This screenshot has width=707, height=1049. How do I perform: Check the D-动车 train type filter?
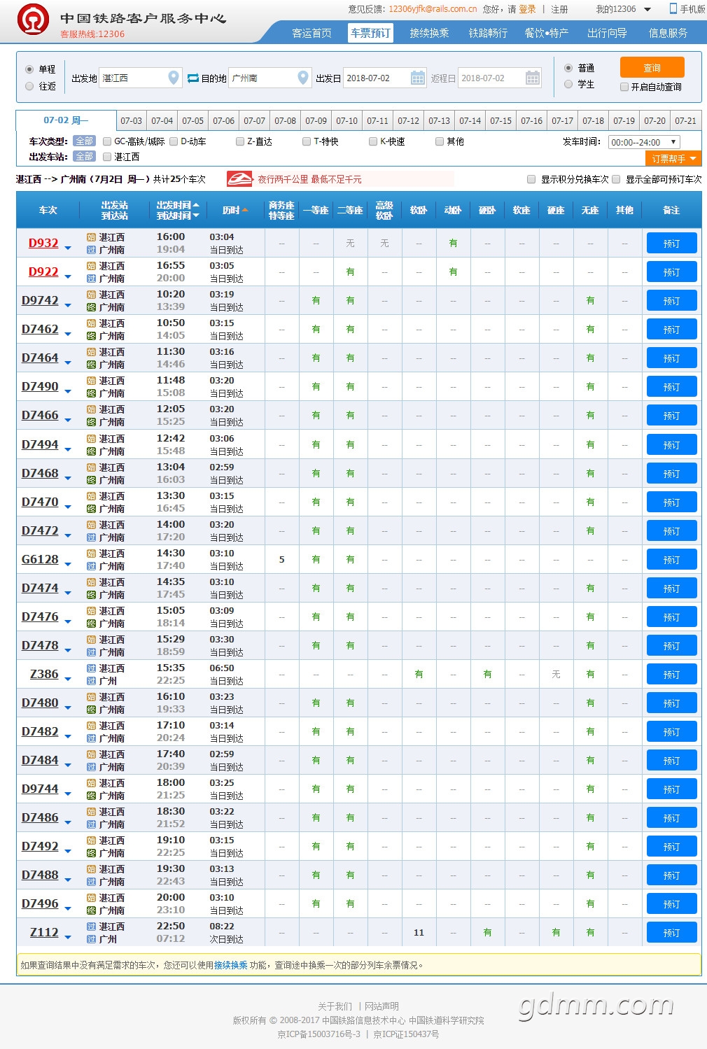[174, 141]
